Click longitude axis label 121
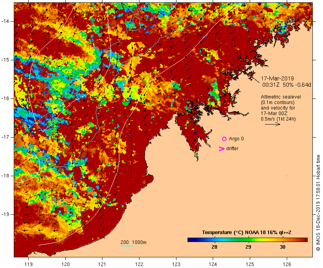 [102, 264]
